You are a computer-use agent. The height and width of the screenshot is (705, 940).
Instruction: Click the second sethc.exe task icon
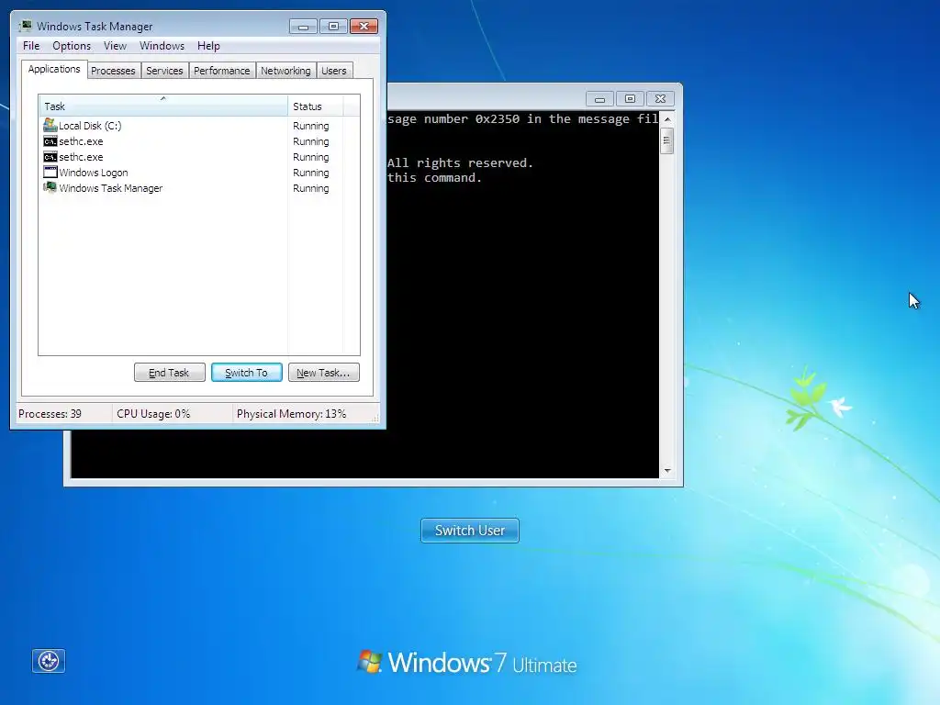click(50, 157)
